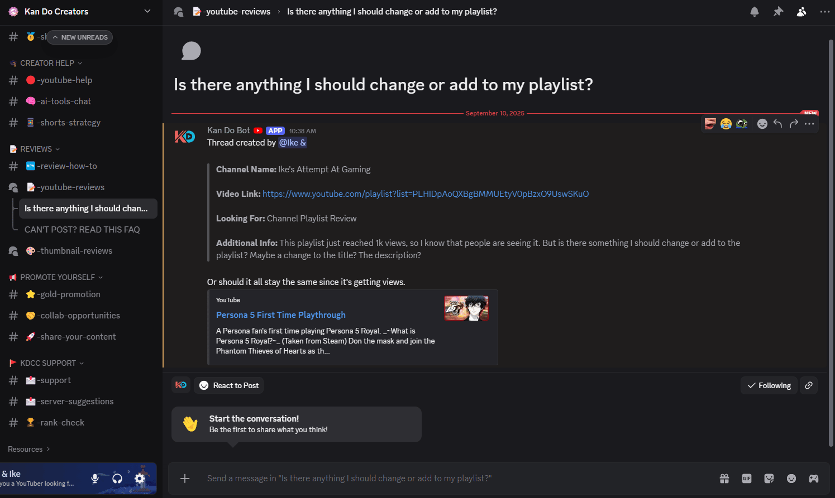This screenshot has width=835, height=498.
Task: Add reaction icon on message hover toolbar
Action: point(762,124)
